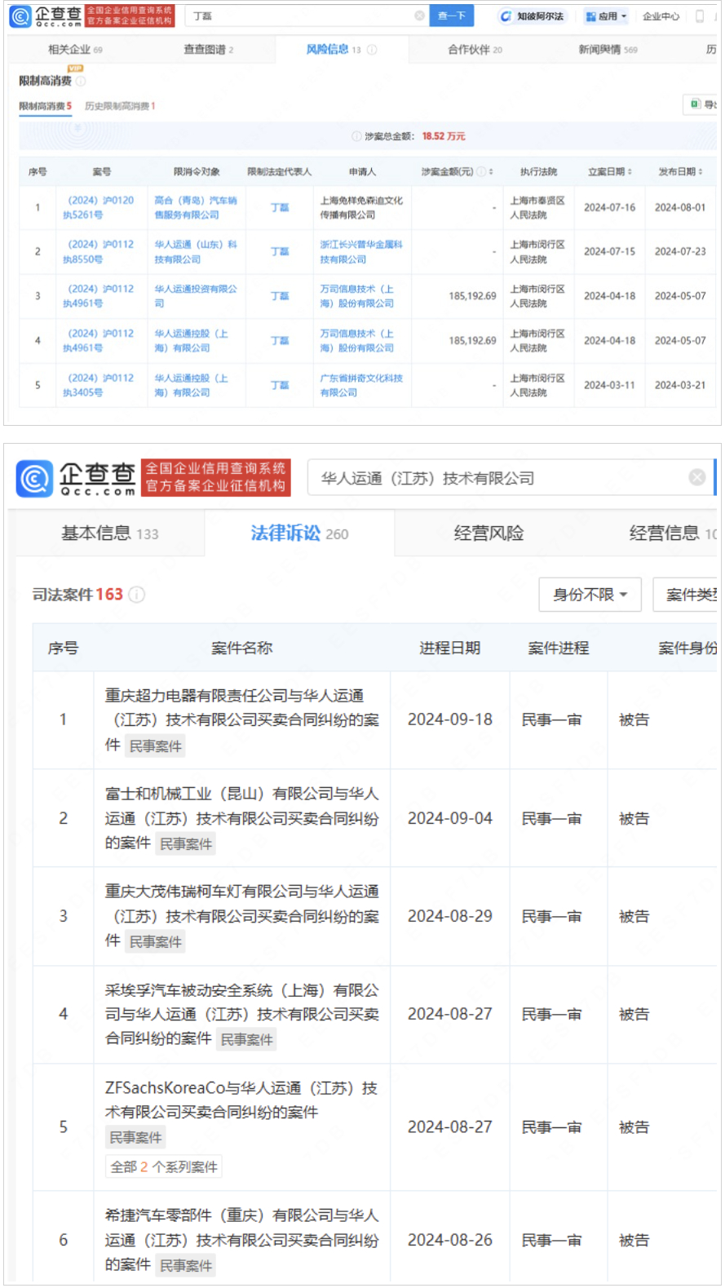Open the 经营信息 tab

click(674, 533)
